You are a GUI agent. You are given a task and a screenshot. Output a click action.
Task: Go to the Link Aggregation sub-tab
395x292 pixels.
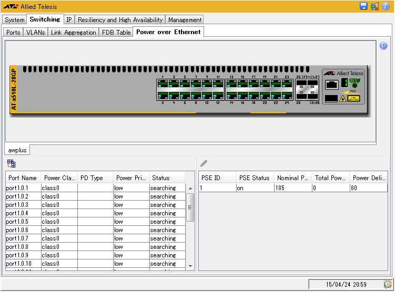(74, 33)
